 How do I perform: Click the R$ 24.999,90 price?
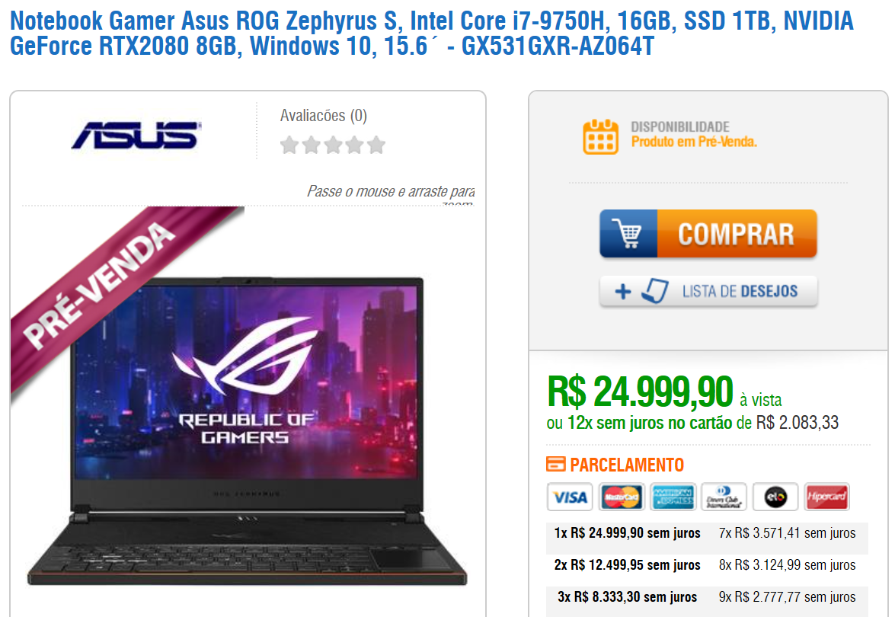pos(639,392)
